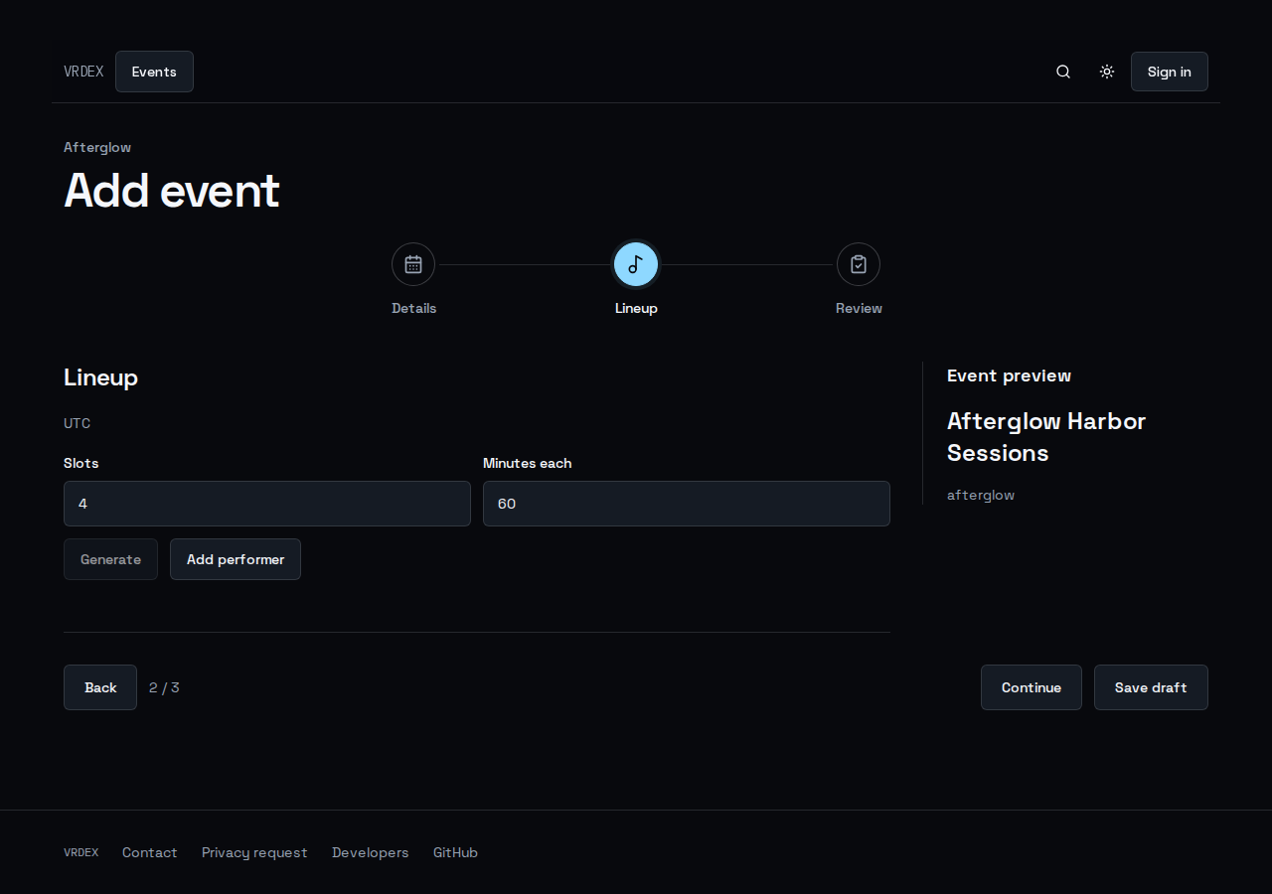Open the search icon in header
Image resolution: width=1272 pixels, height=894 pixels.
point(1063,72)
